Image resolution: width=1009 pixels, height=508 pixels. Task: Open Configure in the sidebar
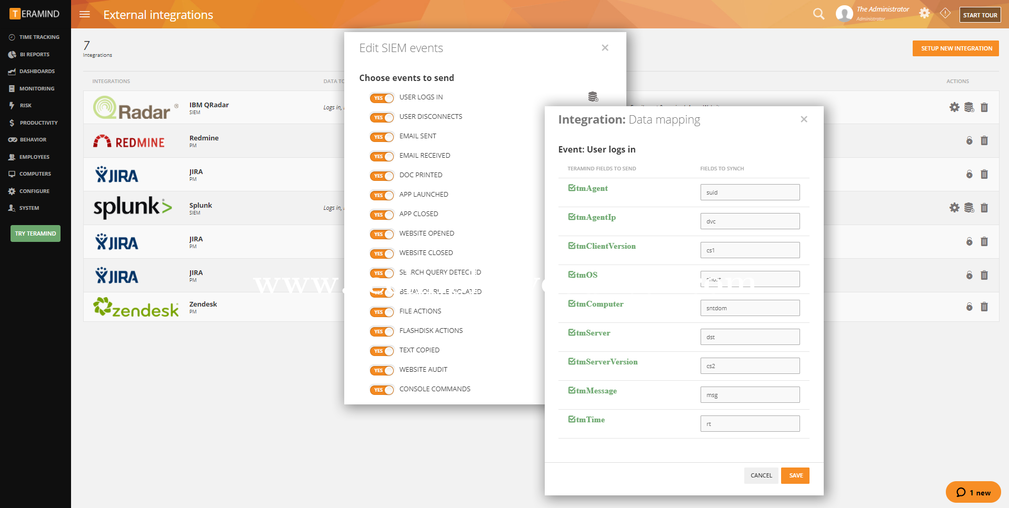[x=29, y=191]
